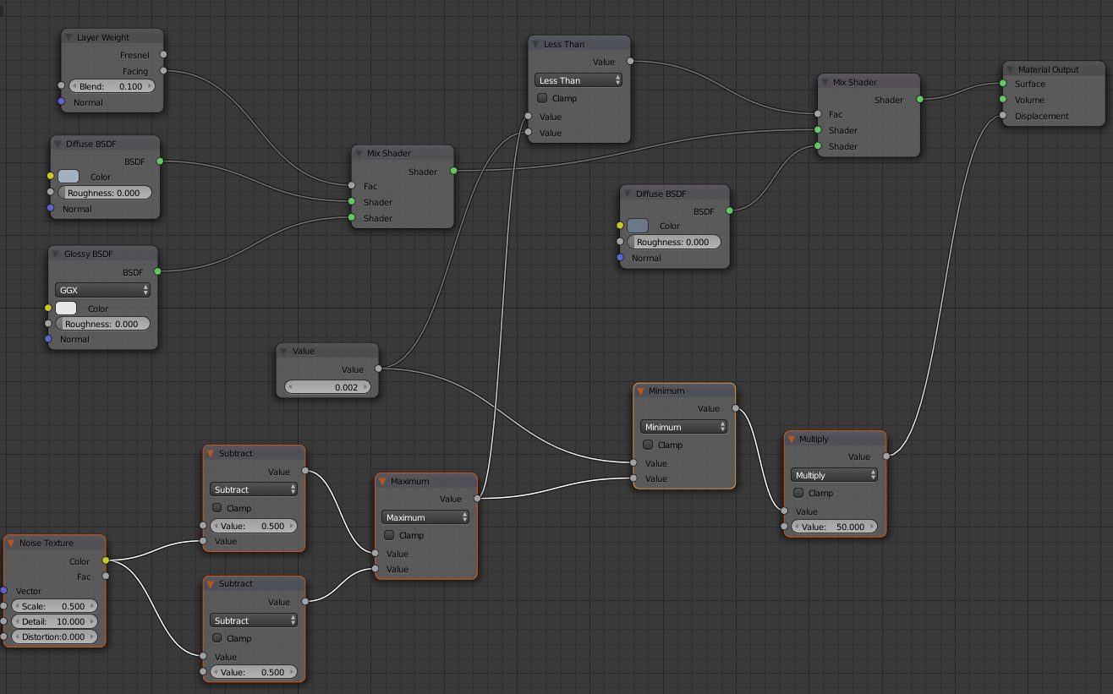
Task: Click the Maximum node's Value output socket
Action: (x=477, y=499)
